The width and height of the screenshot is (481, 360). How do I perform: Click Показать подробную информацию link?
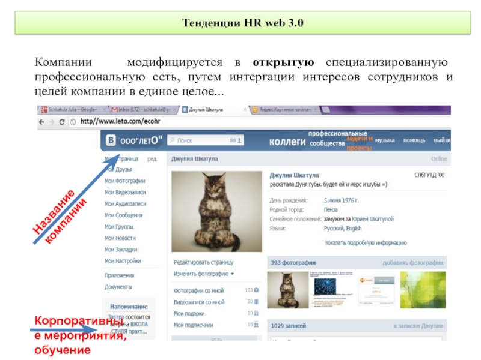pyautogui.click(x=366, y=243)
